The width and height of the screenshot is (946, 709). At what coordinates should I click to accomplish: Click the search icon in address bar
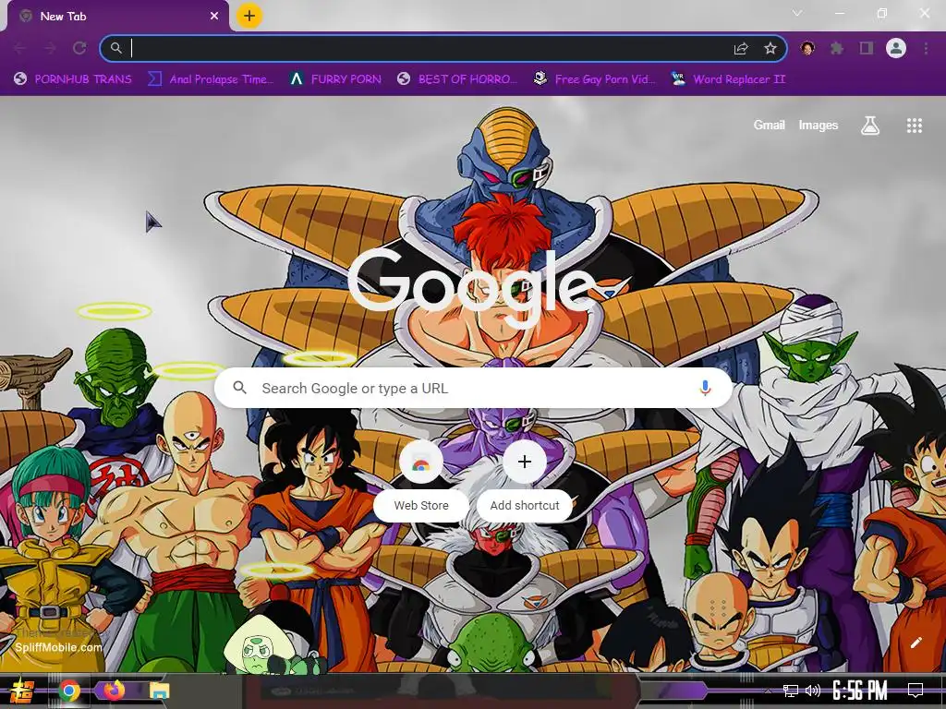pos(116,48)
